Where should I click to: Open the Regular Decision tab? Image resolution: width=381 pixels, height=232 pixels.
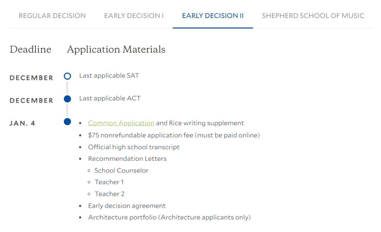pyautogui.click(x=52, y=16)
